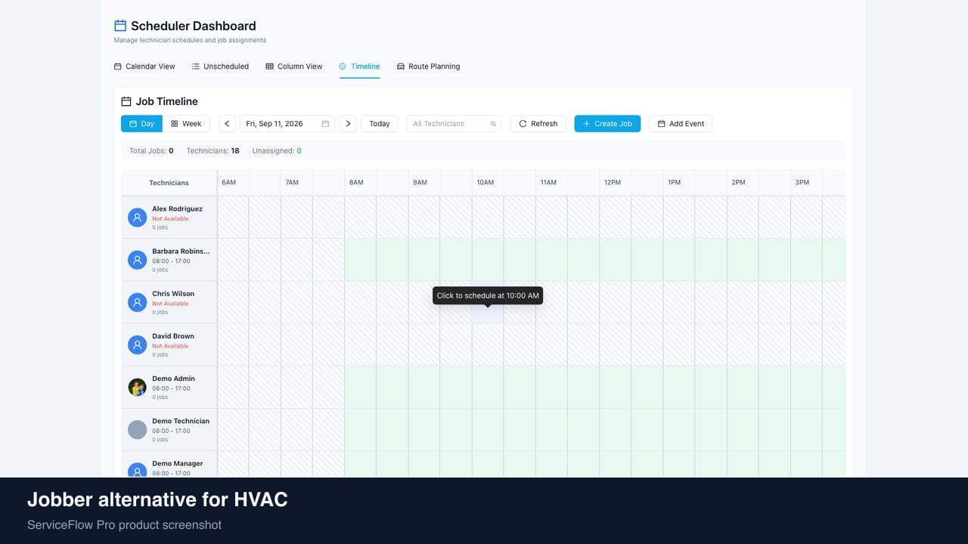Click Barbara Robinson's 08:00 - 17:00 hours
Screen dimensions: 968x544
171,261
